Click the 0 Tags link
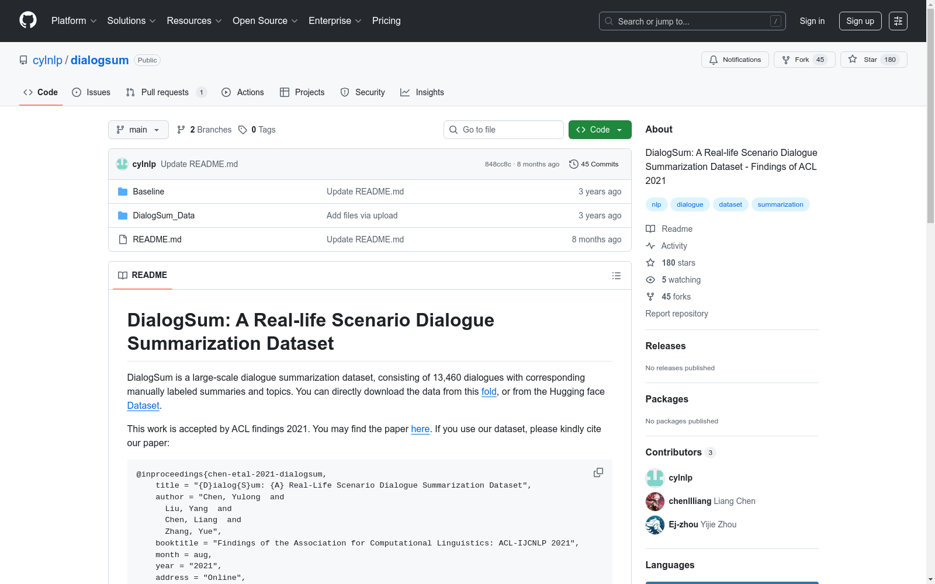Screen dimensions: 935x584 (x=257, y=130)
